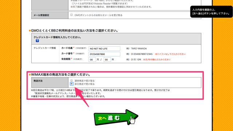The height and width of the screenshot is (131, 233).
Task: Click the example number 0123456789012345
Action: [x=142, y=54]
